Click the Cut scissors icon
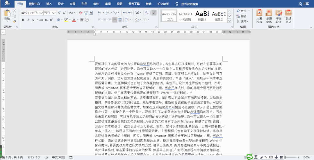Image resolution: width=314 pixels, height=160 pixels. click(x=15, y=11)
